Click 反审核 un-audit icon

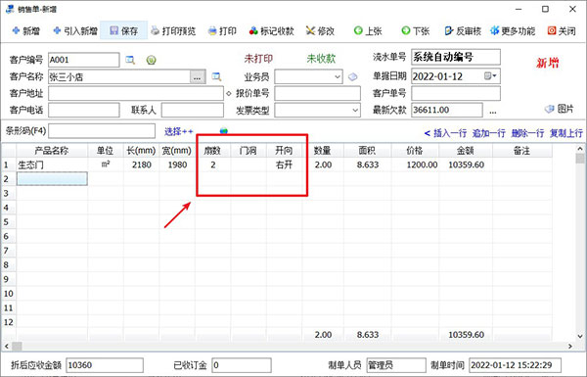(x=449, y=30)
